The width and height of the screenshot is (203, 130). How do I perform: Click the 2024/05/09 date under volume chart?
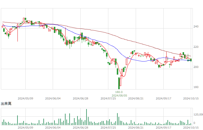25,128
